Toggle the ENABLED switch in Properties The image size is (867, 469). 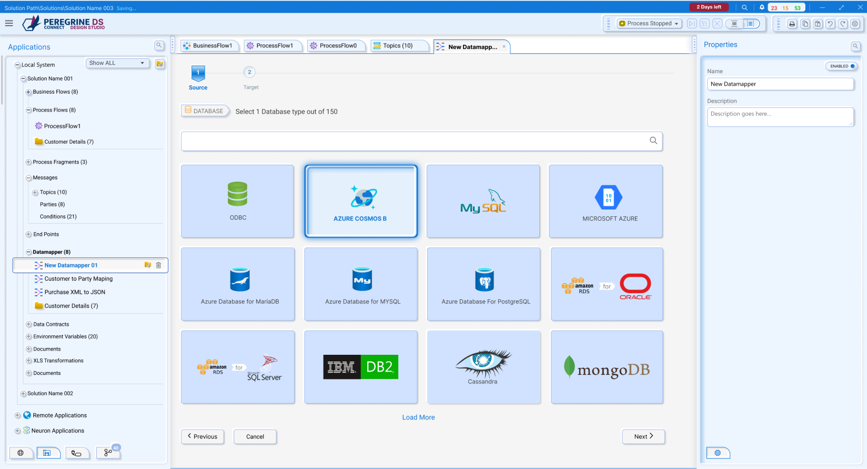(841, 66)
